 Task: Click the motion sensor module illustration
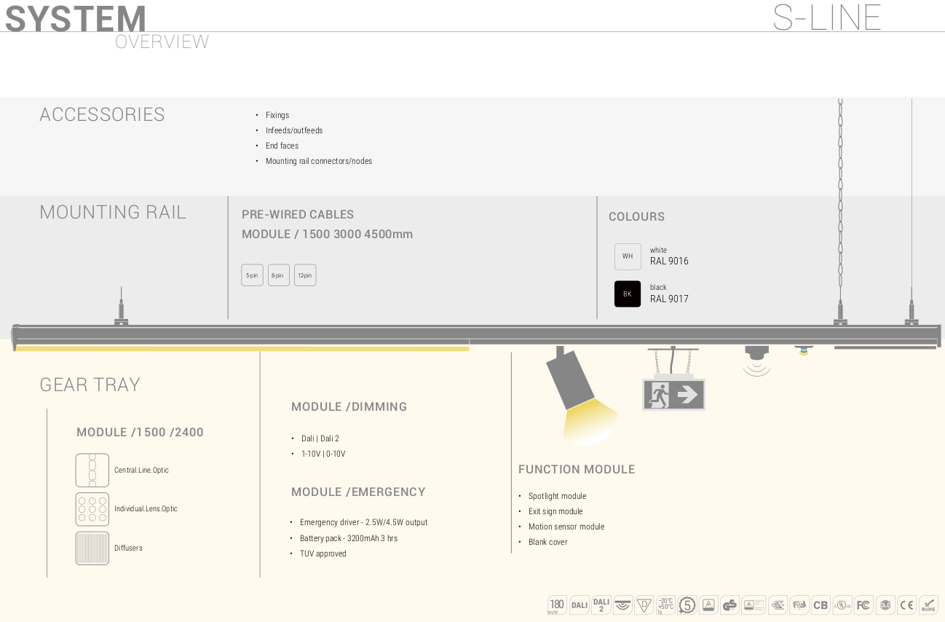coord(757,361)
